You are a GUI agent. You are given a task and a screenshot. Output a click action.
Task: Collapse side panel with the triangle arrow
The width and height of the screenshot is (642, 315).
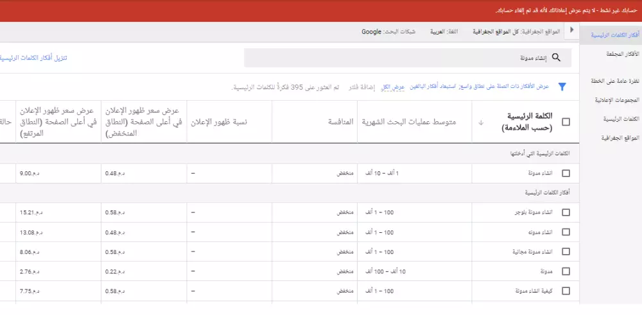(x=571, y=30)
